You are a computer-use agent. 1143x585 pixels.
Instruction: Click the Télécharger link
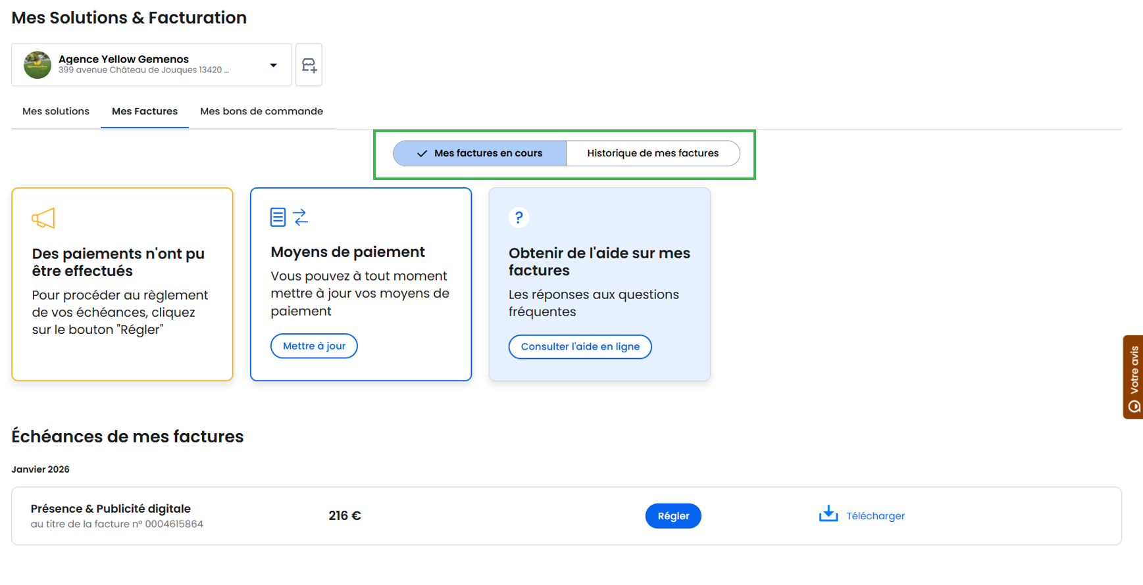[x=875, y=516]
